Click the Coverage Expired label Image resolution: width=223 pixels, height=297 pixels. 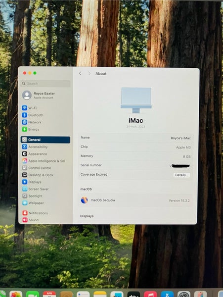coord(94,174)
